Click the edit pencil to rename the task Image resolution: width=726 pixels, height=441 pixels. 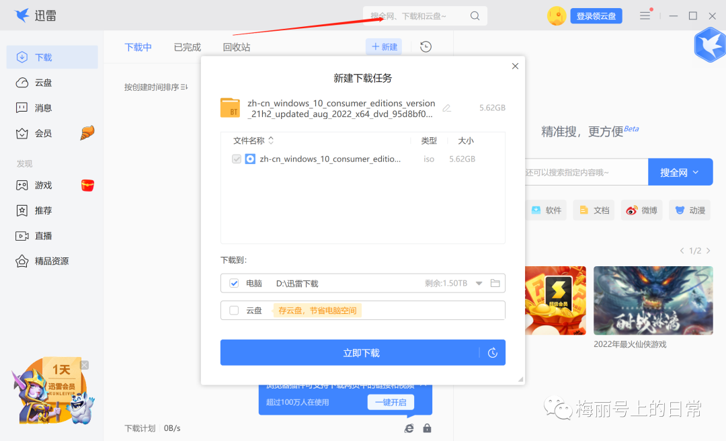click(447, 108)
